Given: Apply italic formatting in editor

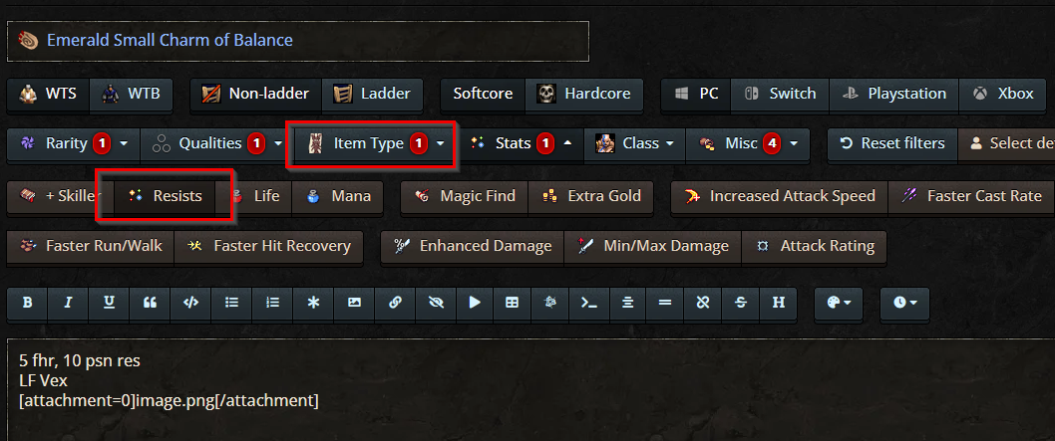Looking at the screenshot, I should coord(68,302).
